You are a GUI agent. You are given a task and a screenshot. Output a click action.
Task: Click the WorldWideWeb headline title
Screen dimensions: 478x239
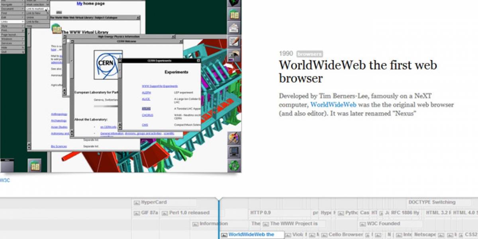[358, 71]
